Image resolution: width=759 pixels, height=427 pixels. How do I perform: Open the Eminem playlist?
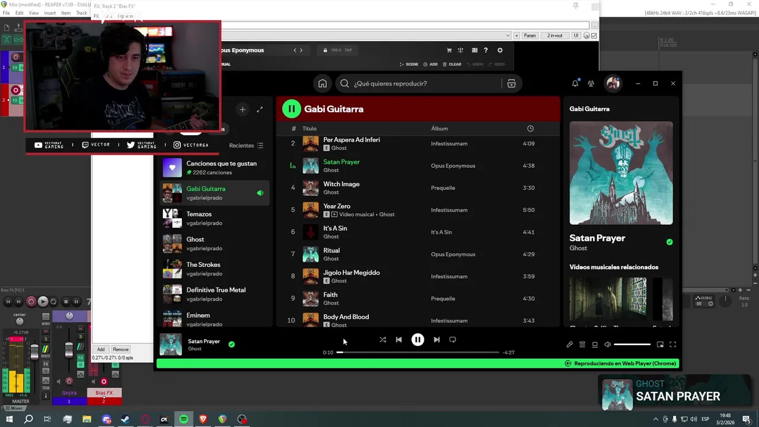[215, 320]
